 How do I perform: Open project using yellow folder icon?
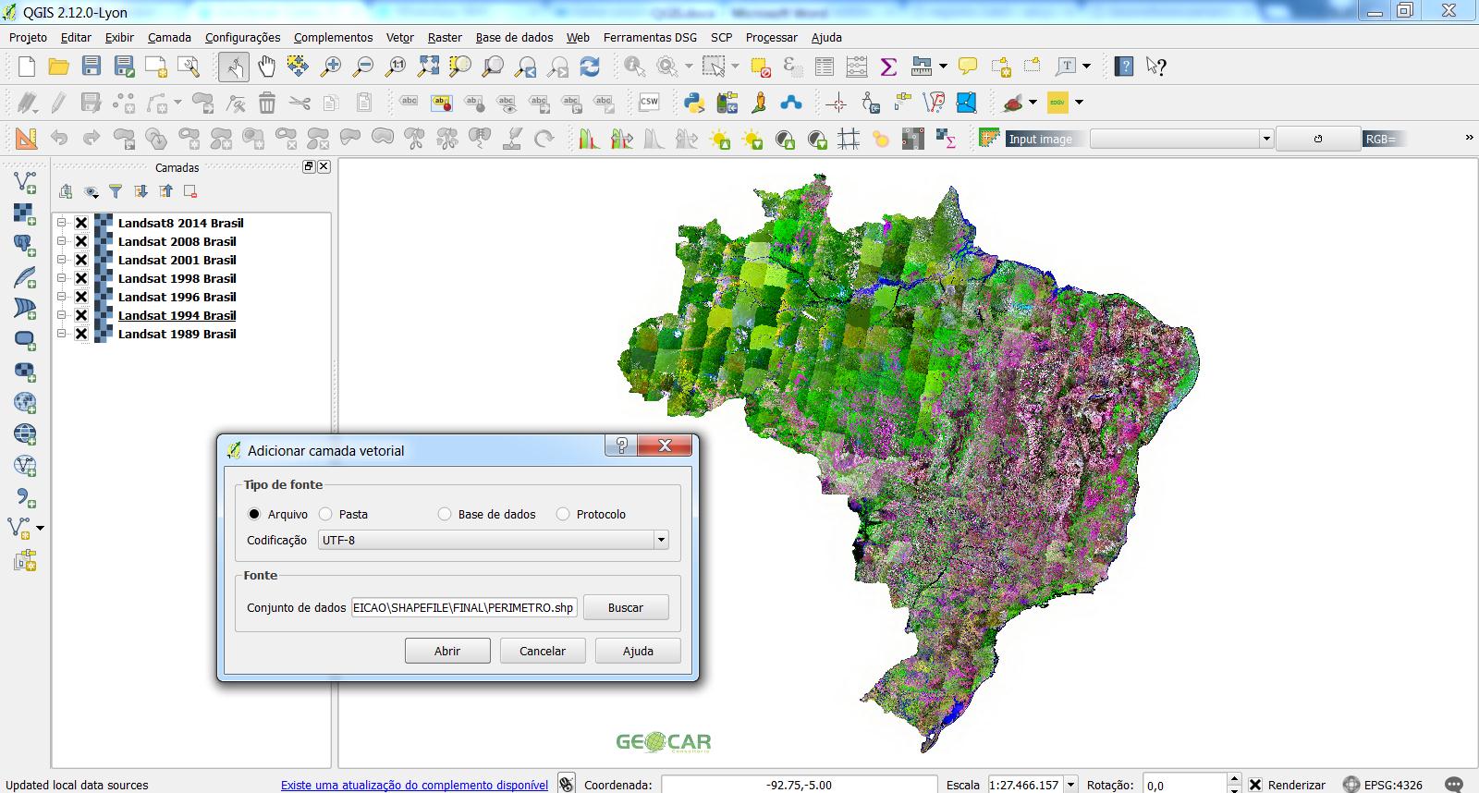(59, 67)
